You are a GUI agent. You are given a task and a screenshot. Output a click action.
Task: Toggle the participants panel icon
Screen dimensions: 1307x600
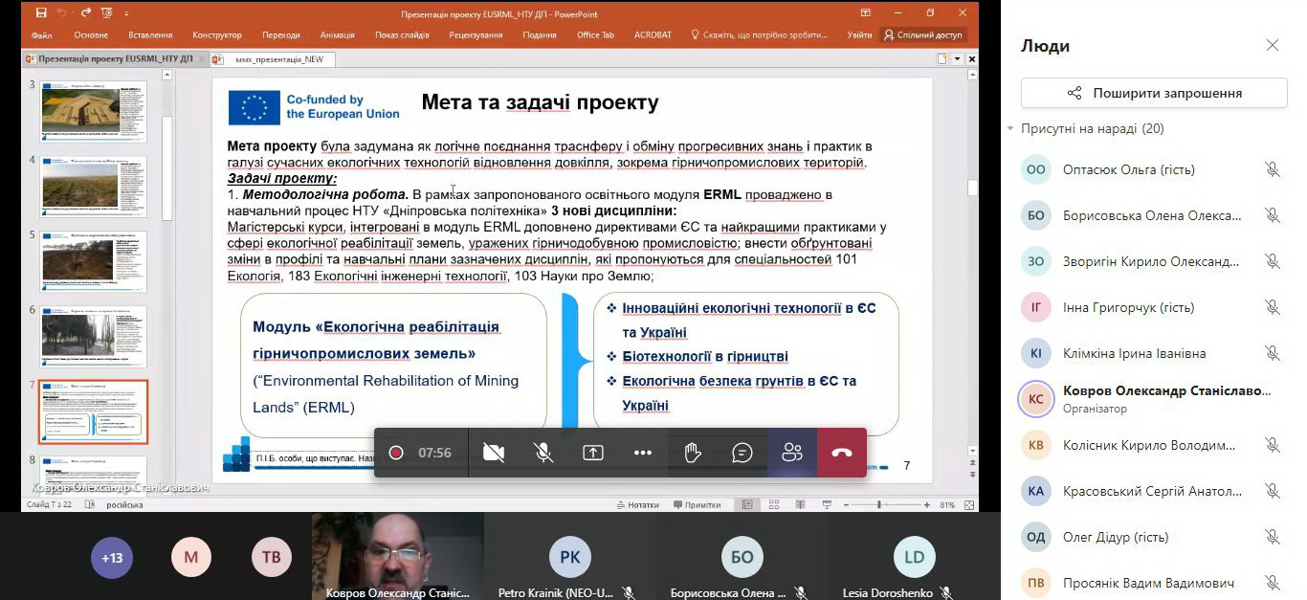(792, 453)
